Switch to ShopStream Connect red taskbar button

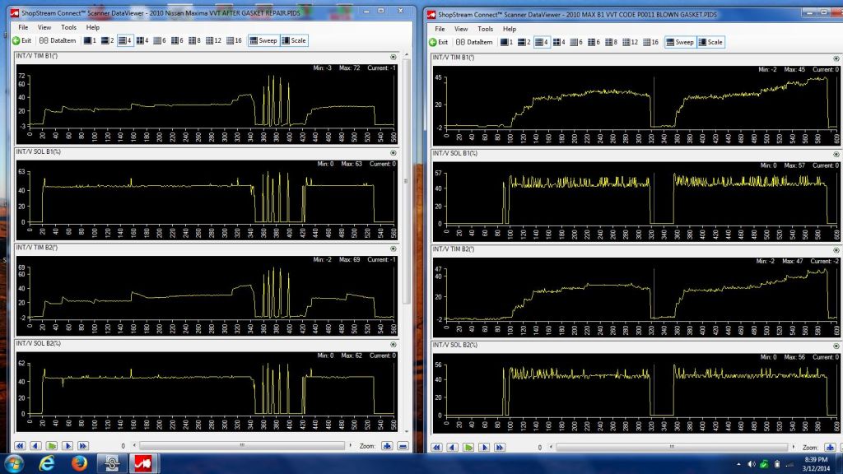click(143, 463)
